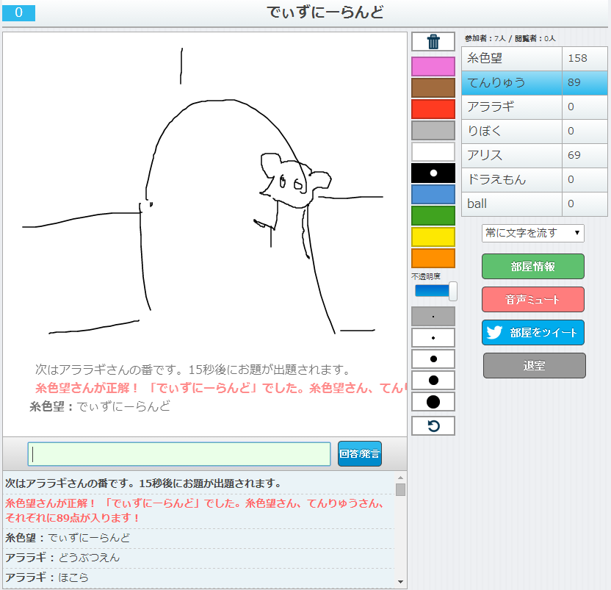Image resolution: width=611 pixels, height=590 pixels.
Task: Pick the white color swatch
Action: coord(433,151)
